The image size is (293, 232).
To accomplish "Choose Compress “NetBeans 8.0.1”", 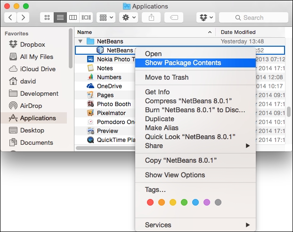I will point(195,101).
